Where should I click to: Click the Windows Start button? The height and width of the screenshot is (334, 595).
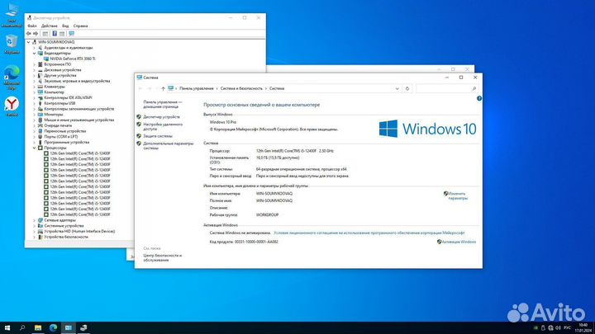[7, 327]
